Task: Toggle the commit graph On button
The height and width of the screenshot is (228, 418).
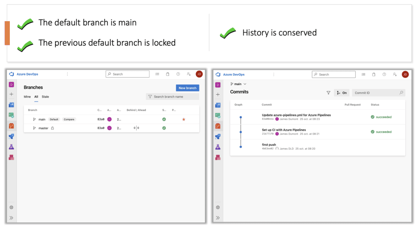Action: [x=342, y=93]
